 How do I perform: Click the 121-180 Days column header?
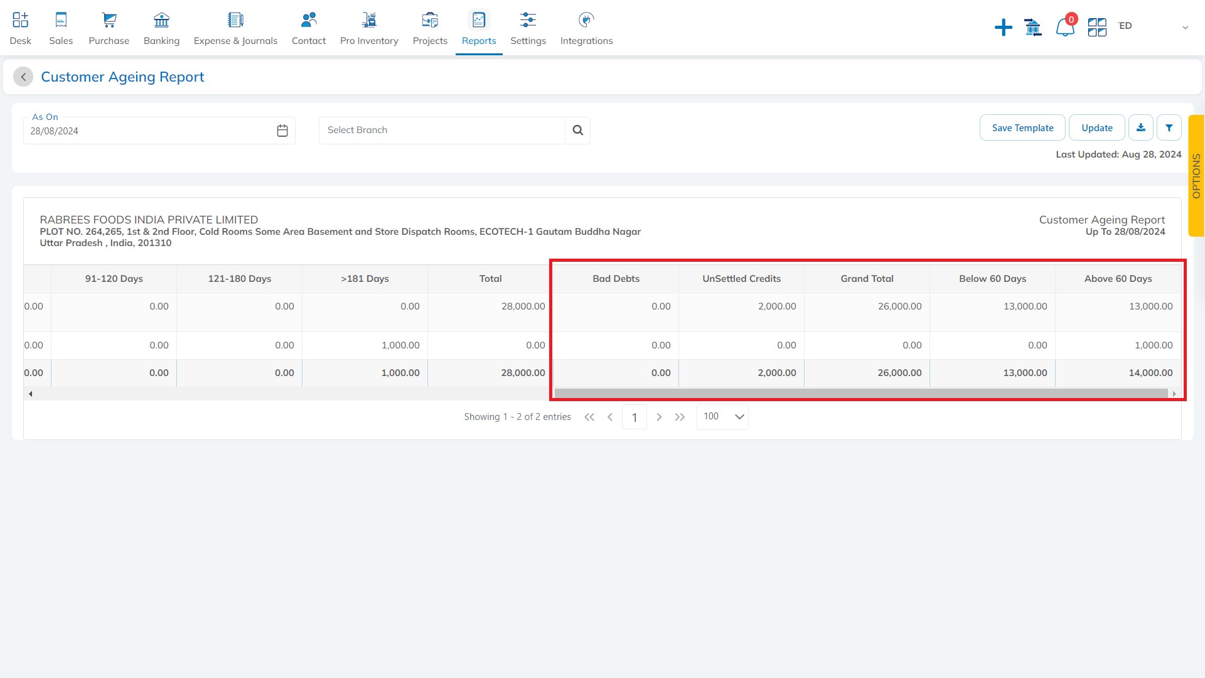(239, 279)
